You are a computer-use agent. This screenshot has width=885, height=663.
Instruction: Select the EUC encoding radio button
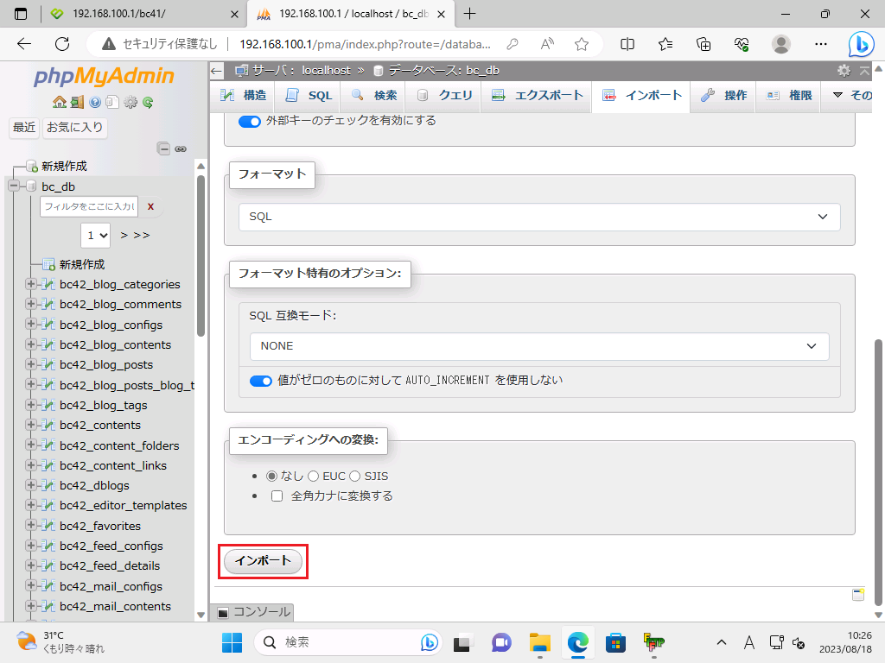click(x=314, y=476)
